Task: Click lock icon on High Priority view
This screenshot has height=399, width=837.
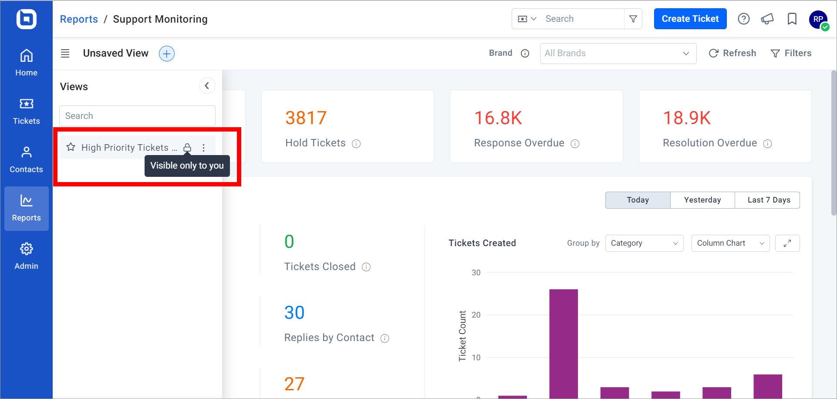Action: 187,148
